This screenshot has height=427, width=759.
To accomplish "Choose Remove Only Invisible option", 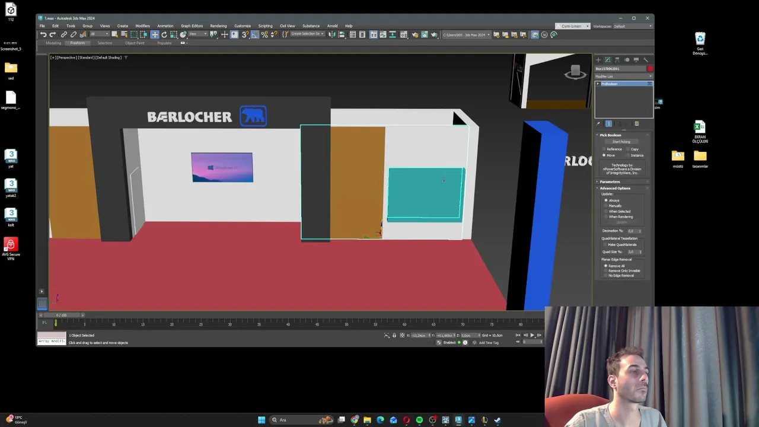I will 623,270.
